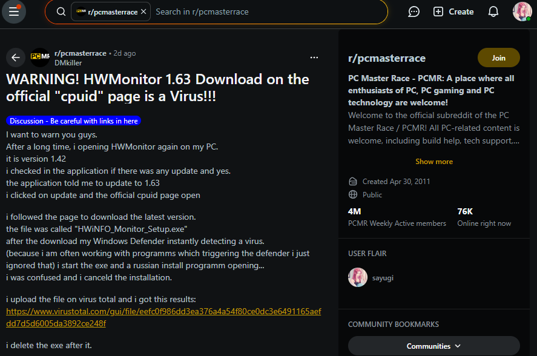Remove the r/pcmasterrace search filter
537x356 pixels.
click(x=143, y=12)
